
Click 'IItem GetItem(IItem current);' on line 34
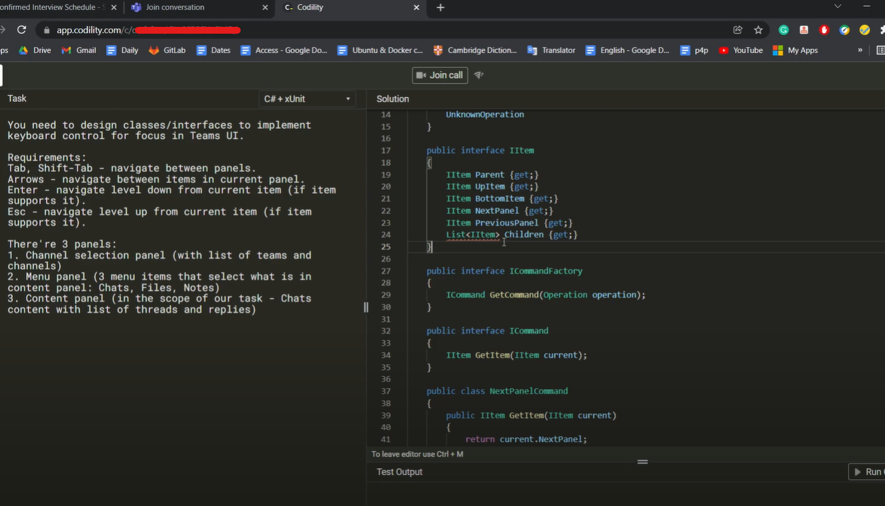click(516, 355)
